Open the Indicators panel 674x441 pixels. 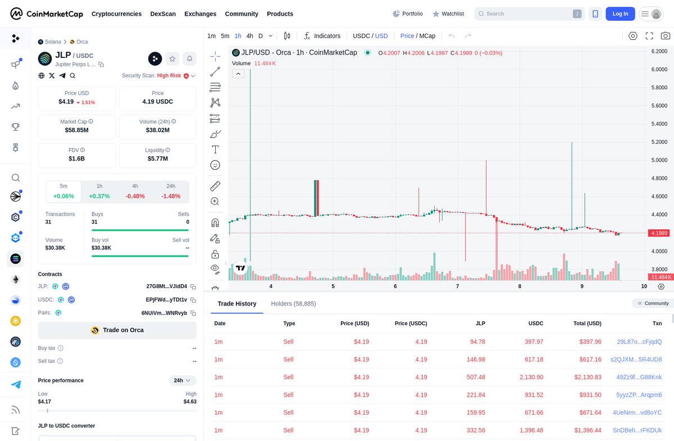tap(322, 36)
